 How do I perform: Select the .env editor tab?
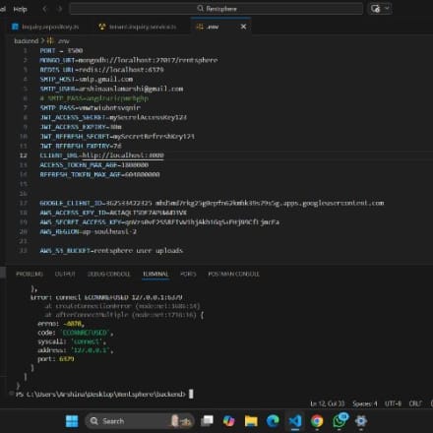(x=213, y=27)
